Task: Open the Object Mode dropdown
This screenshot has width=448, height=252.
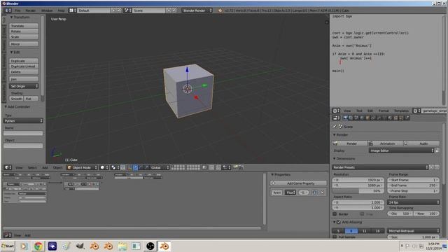Action: tap(82, 168)
